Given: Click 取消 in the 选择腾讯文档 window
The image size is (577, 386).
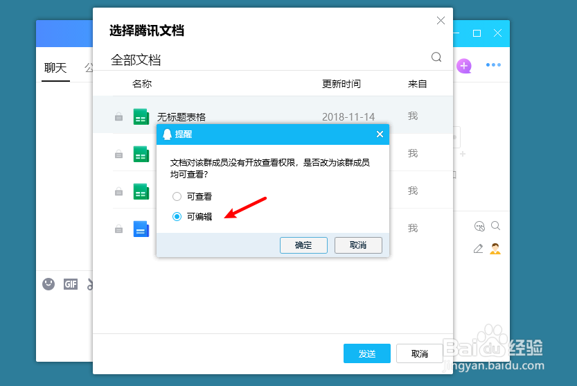Looking at the screenshot, I should tap(420, 353).
